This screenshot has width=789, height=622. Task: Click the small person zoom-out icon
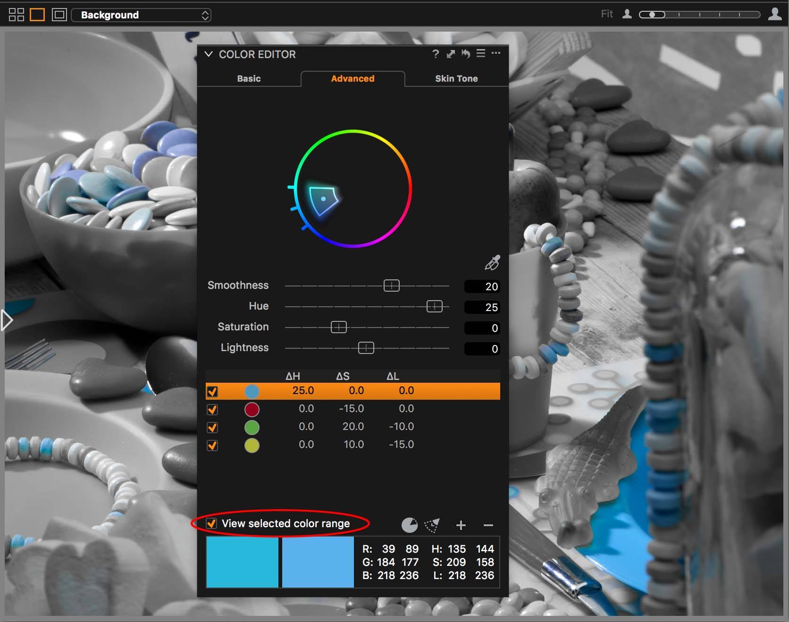[627, 14]
